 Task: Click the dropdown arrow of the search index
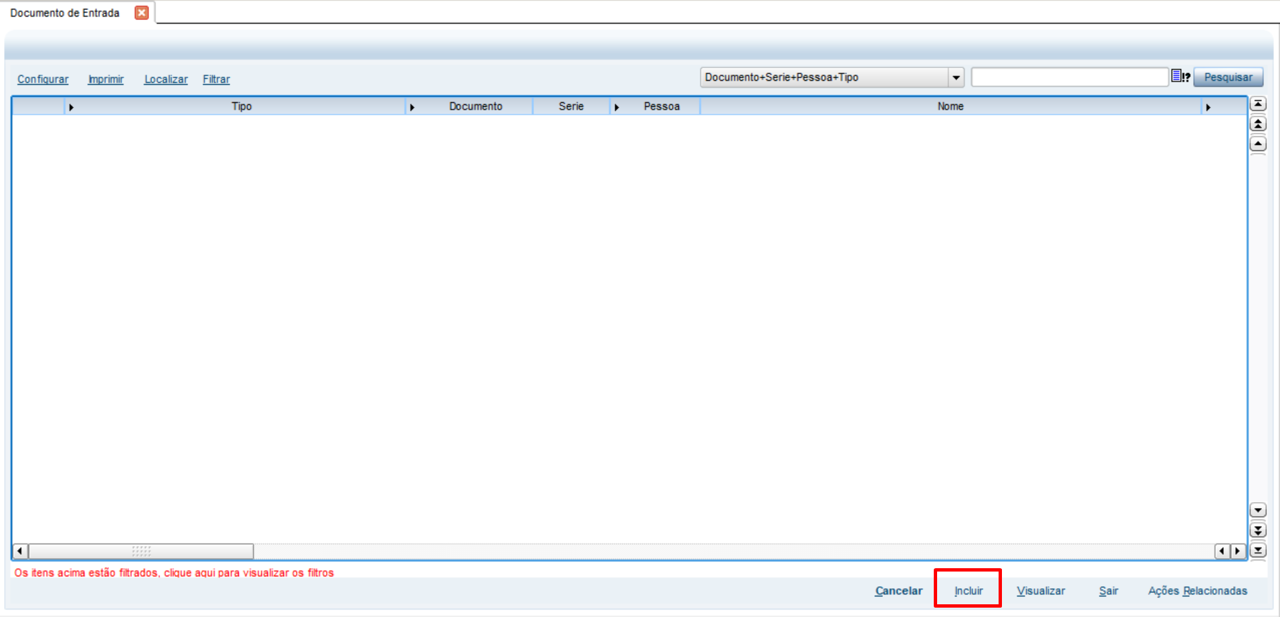click(x=956, y=78)
